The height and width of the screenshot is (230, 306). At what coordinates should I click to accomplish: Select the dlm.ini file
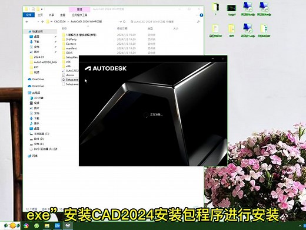coord(68,75)
